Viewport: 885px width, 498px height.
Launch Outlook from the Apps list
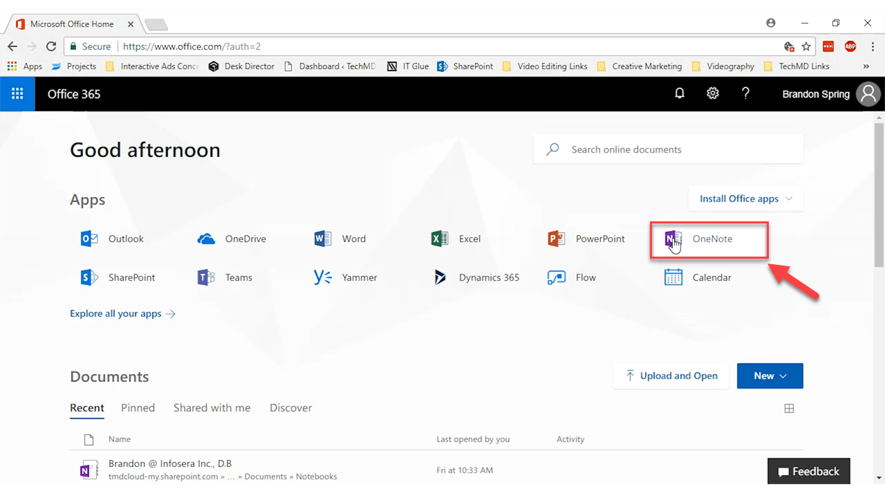(113, 239)
